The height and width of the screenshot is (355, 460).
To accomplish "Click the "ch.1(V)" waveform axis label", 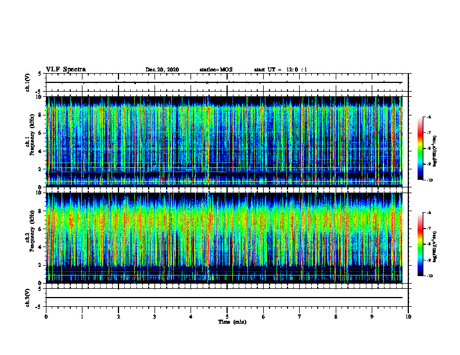I will [x=27, y=82].
